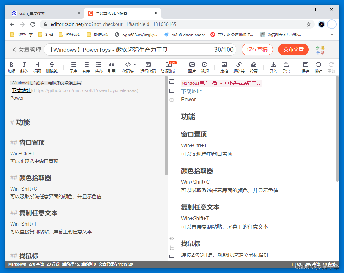Apply strikethrough with 删除线 icon
Viewport: 344px width, 273px height.
[52, 67]
